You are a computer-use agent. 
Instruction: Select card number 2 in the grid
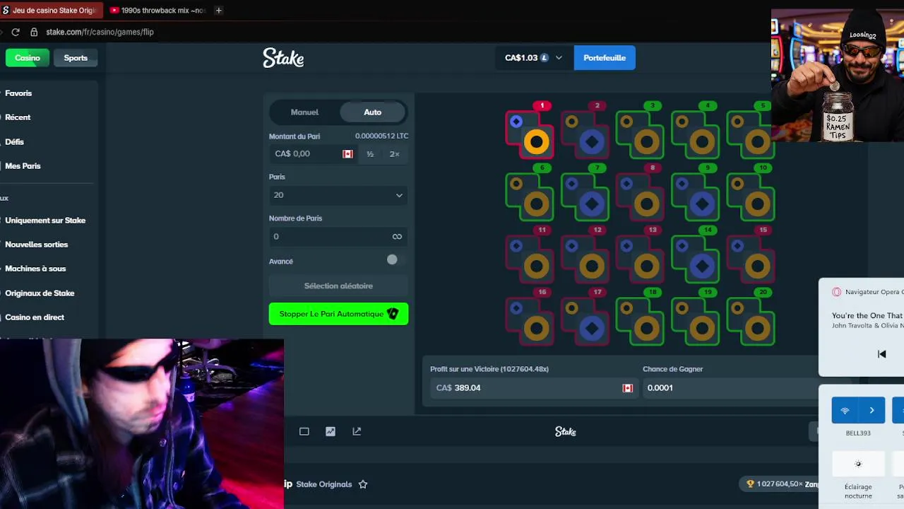coord(585,134)
